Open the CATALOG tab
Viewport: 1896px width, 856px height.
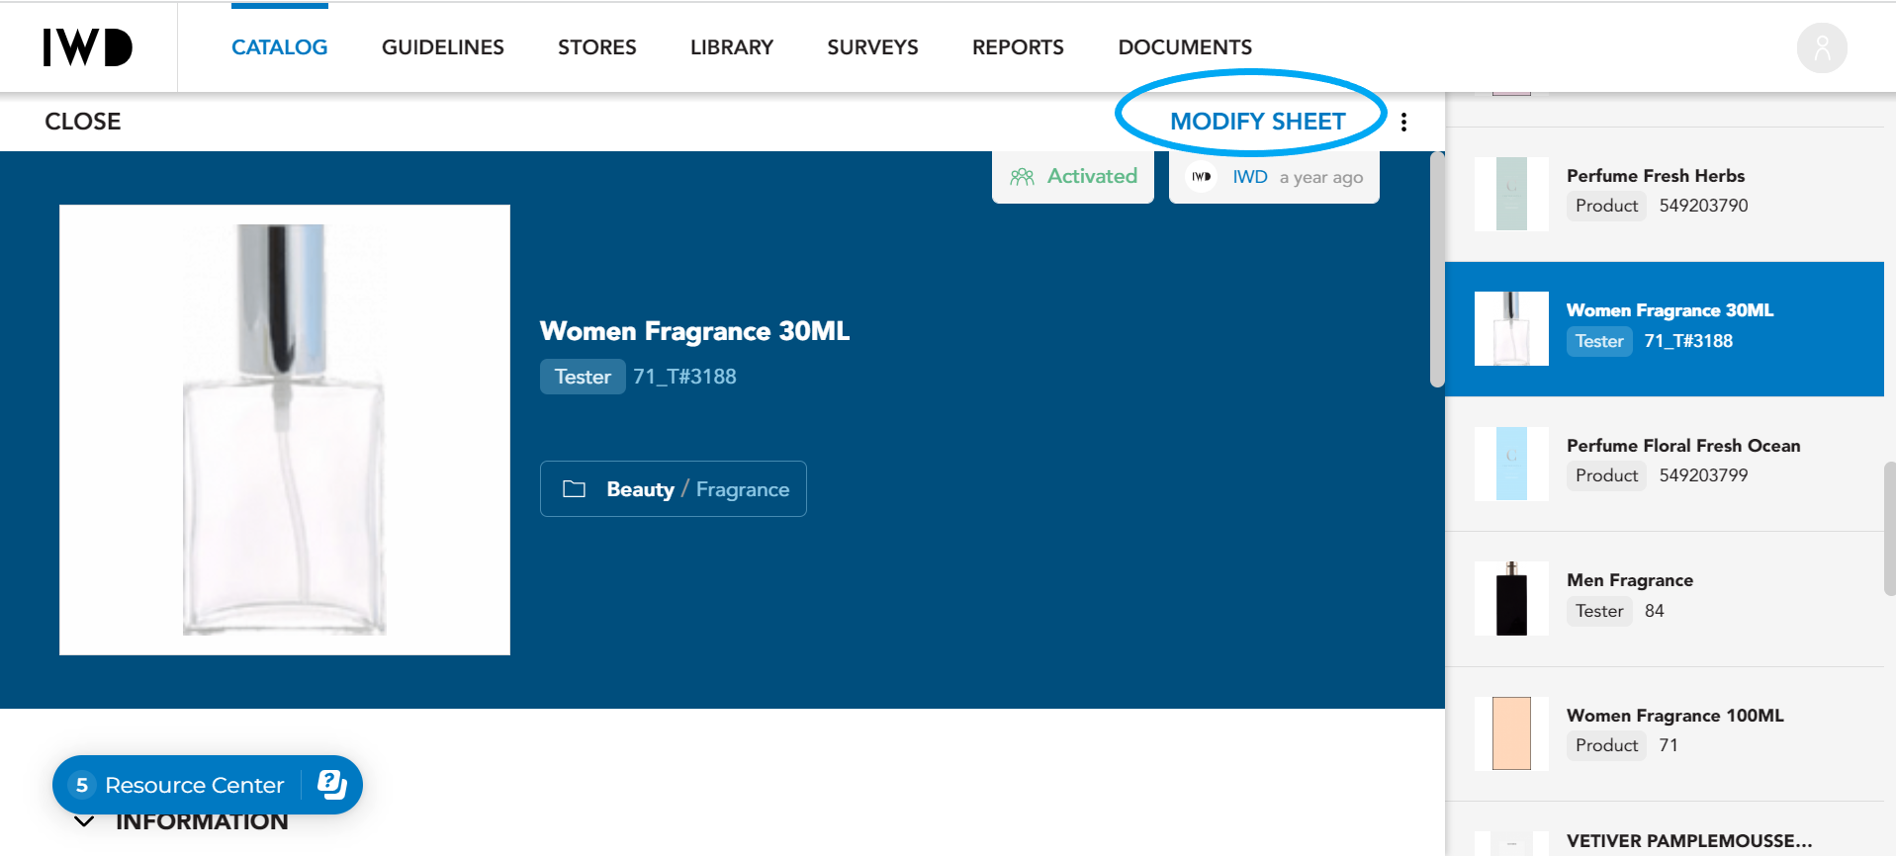pos(280,47)
